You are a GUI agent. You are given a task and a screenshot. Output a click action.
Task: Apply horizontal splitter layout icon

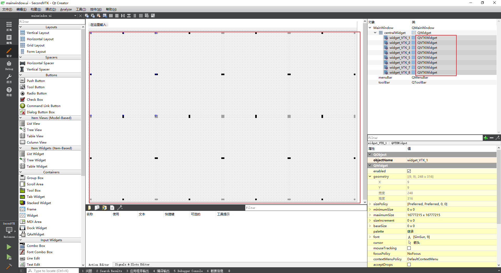coord(123,16)
